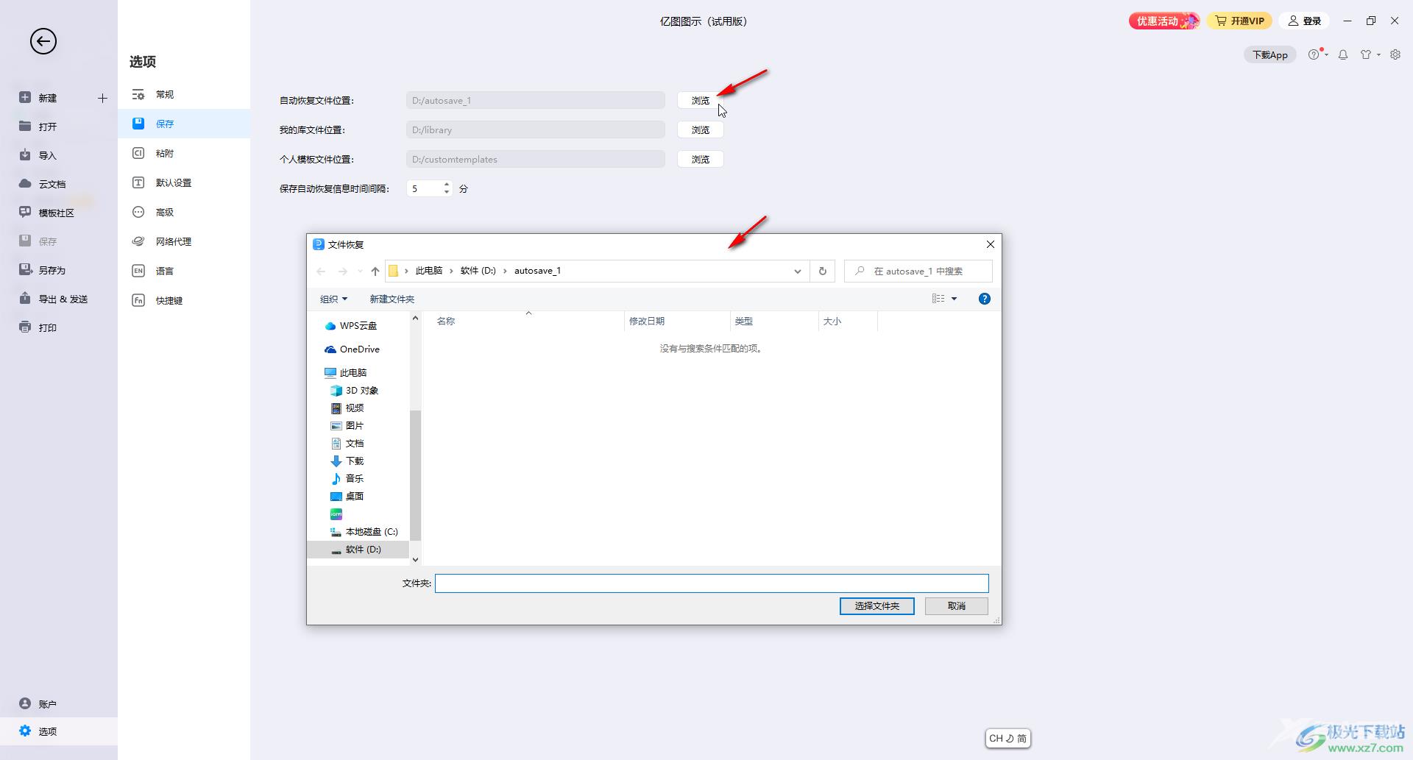1413x760 pixels.
Task: Click 软件 (D:) in the address bar
Action: tap(478, 271)
